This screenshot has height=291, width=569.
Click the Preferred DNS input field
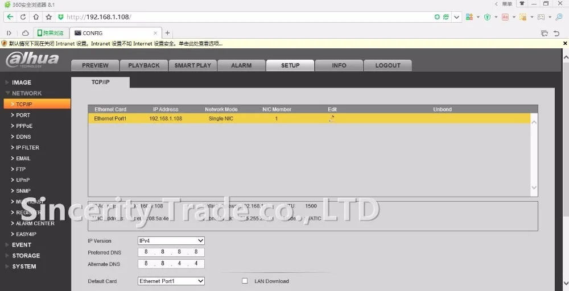click(x=171, y=252)
